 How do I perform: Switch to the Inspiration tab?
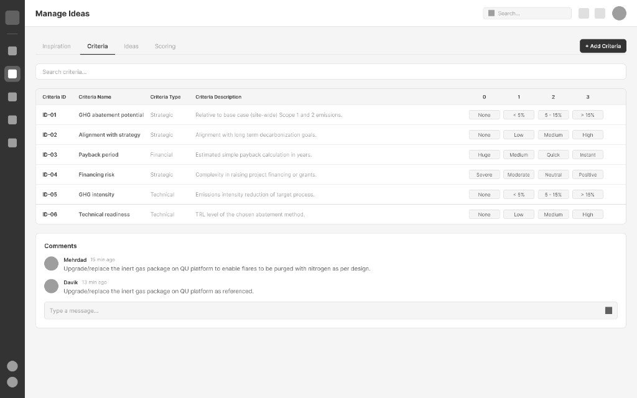pos(57,46)
